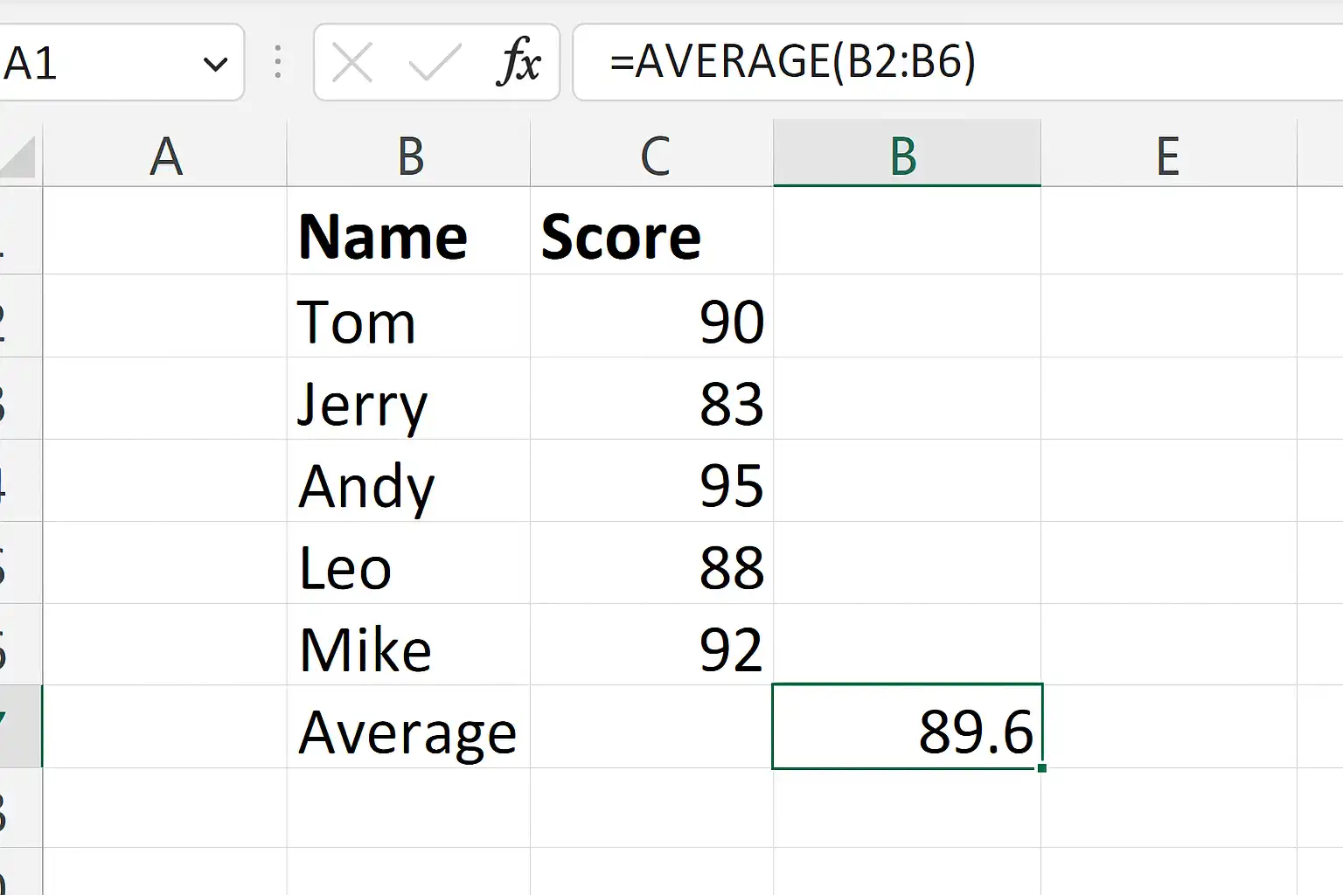This screenshot has width=1343, height=895.
Task: Click the Name Box showing A1
Action: [96, 63]
